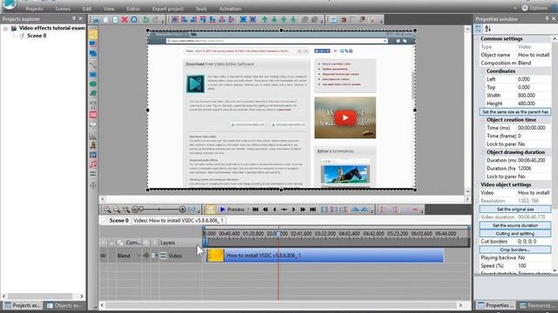Click the red X delete icon
This screenshot has height=313, width=558.
pos(125,19)
